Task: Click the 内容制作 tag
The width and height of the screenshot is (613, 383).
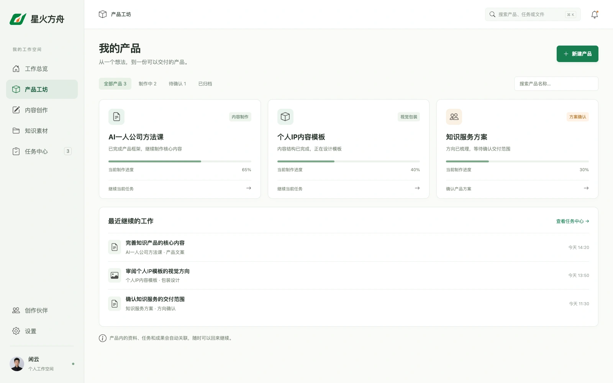Action: 240,117
